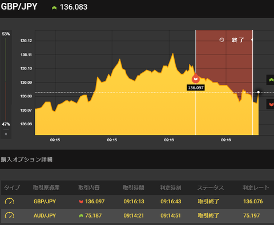Screen dimensions: 274x225
Task: Open the 購入オプション詳細 section
Action: click(27, 159)
